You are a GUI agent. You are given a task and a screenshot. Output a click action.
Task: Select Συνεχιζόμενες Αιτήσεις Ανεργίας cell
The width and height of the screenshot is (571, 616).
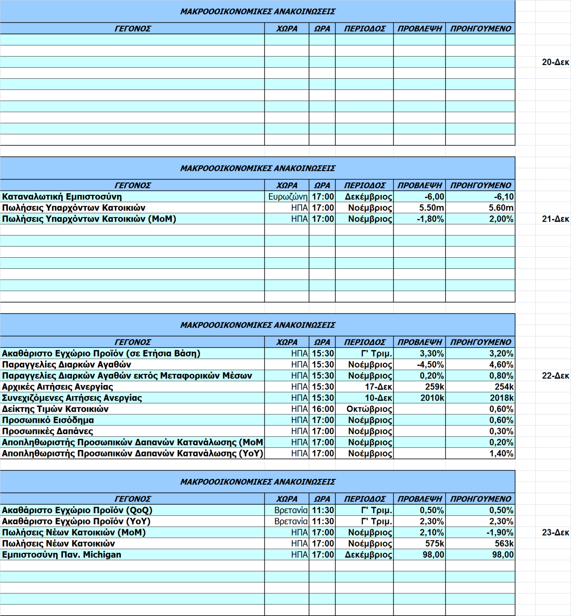pyautogui.click(x=132, y=398)
